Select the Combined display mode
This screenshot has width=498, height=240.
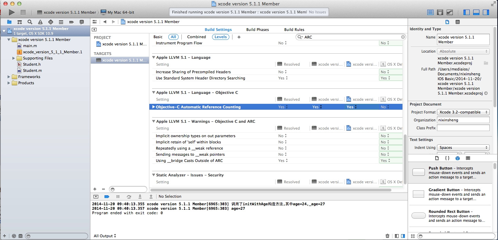pyautogui.click(x=197, y=37)
